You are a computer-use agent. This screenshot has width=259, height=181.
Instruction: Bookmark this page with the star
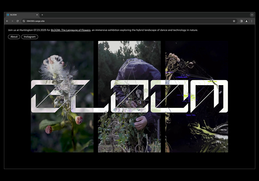234,21
